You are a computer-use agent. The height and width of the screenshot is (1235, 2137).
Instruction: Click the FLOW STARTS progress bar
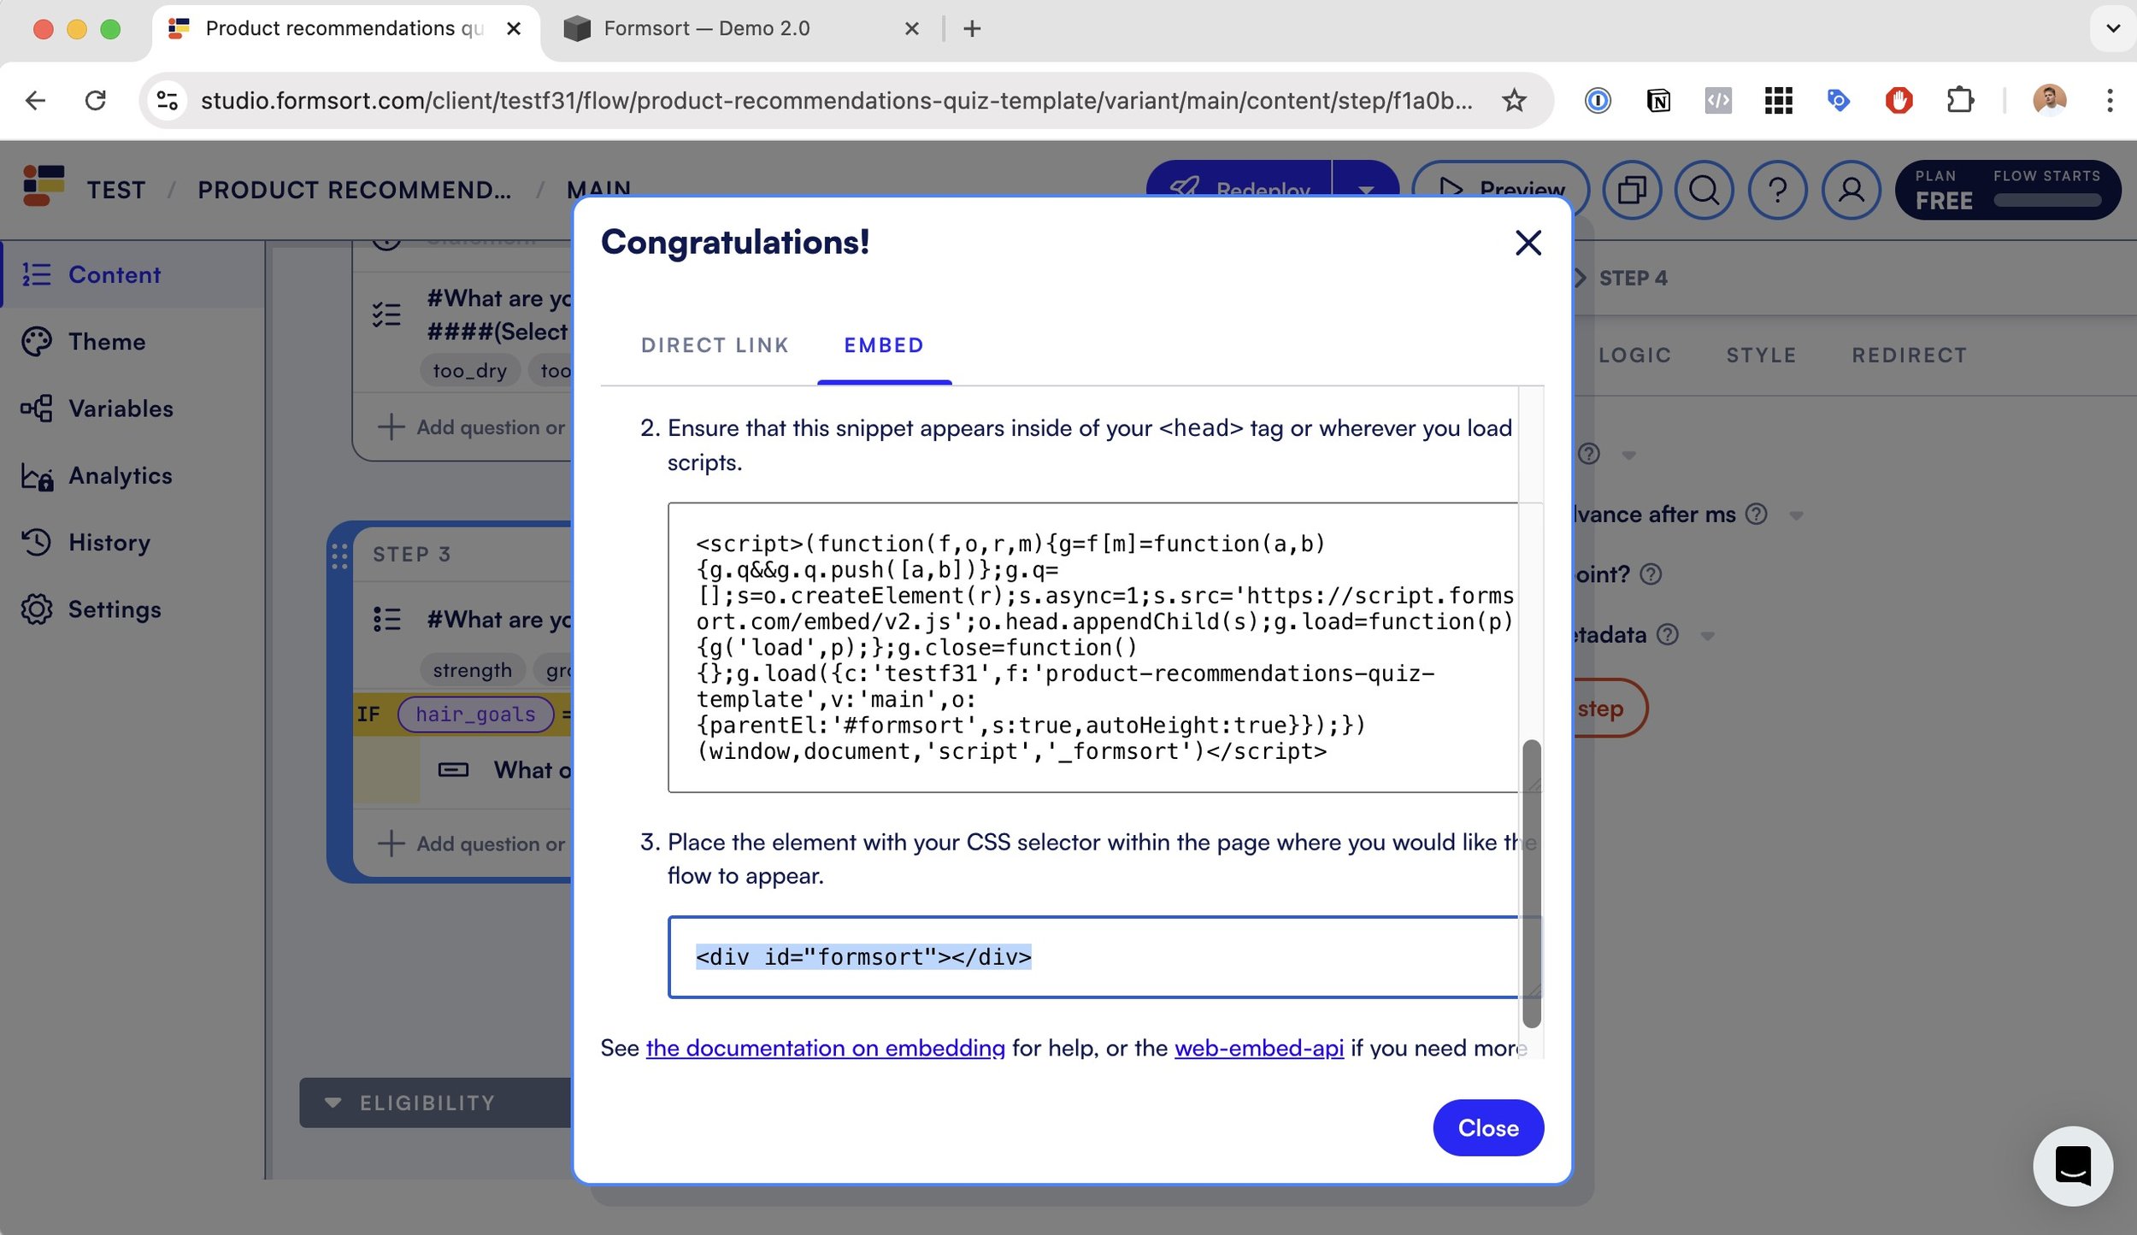[x=2047, y=200]
